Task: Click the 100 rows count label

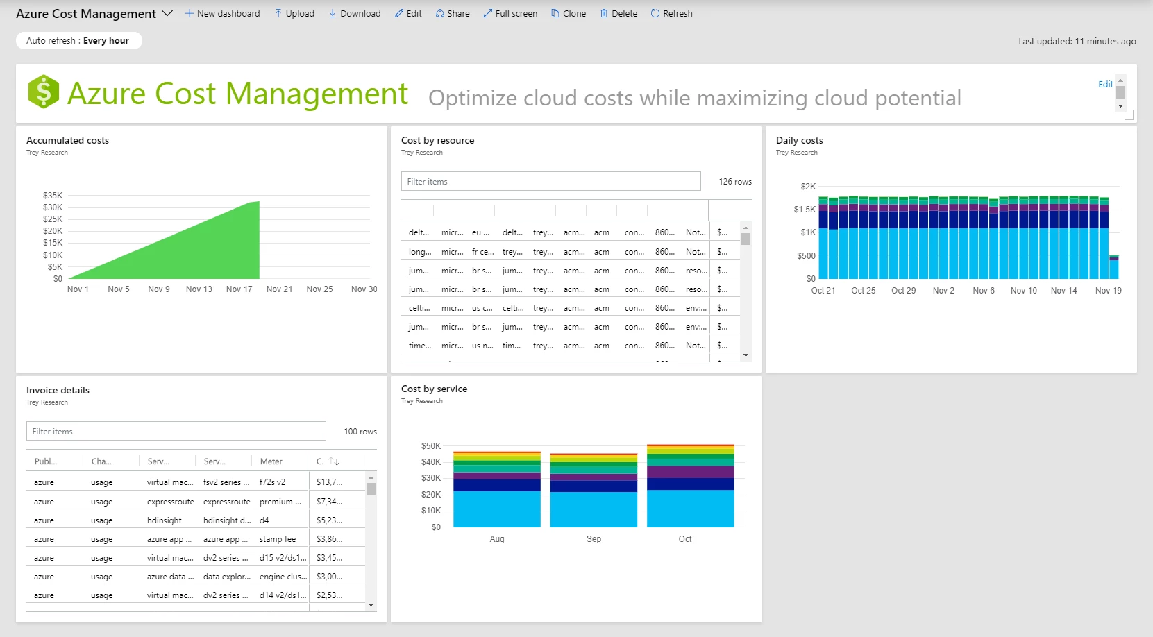Action: point(360,431)
